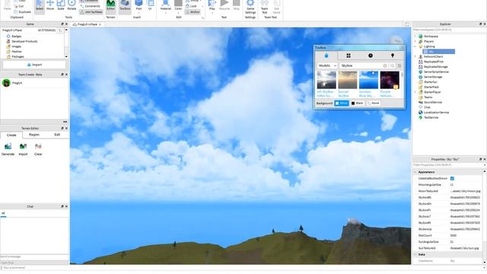Open the Toolbox Creations lightbulb tab

point(393,56)
